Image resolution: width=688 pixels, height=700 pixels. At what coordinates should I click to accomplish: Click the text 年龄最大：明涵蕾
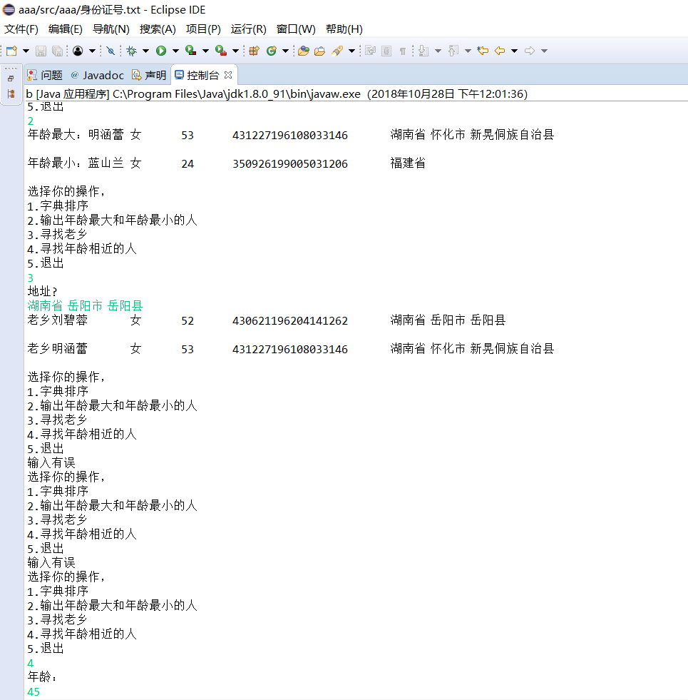pos(76,135)
